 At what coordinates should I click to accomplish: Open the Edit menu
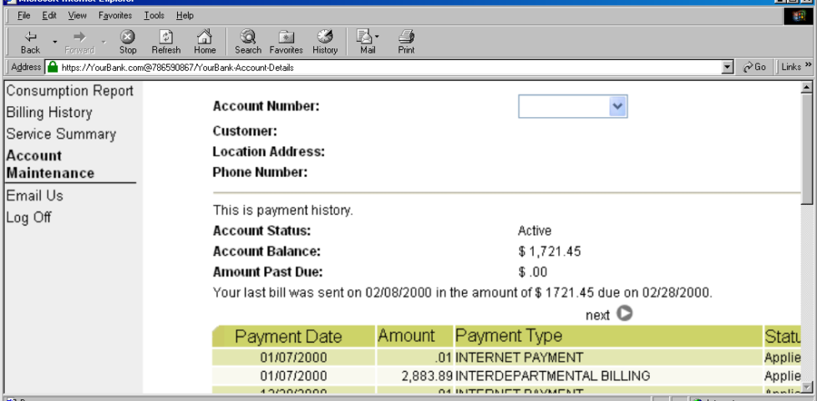49,16
